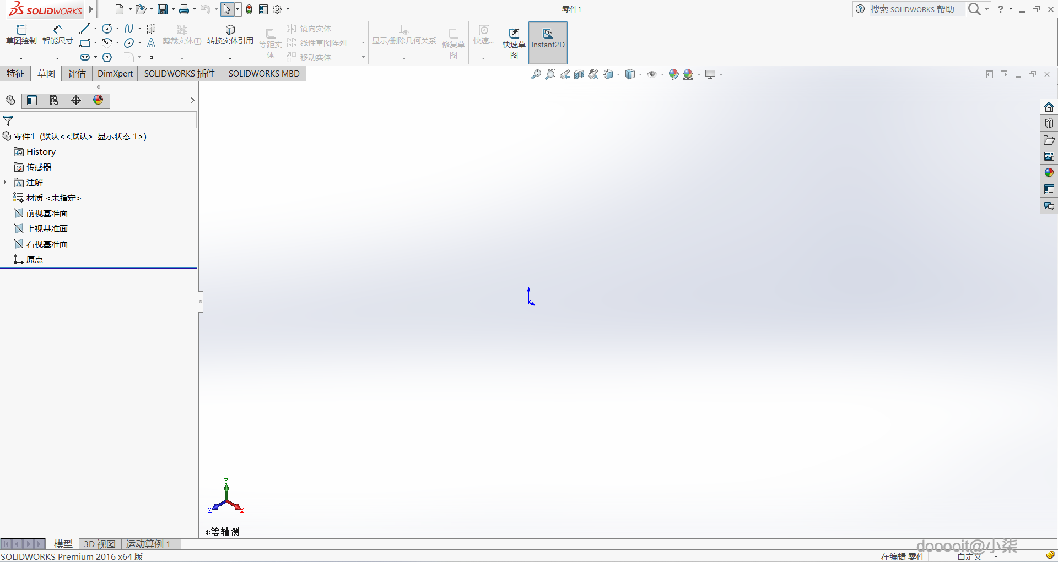
Task: Select the Line sketch tool
Action: tap(85, 29)
